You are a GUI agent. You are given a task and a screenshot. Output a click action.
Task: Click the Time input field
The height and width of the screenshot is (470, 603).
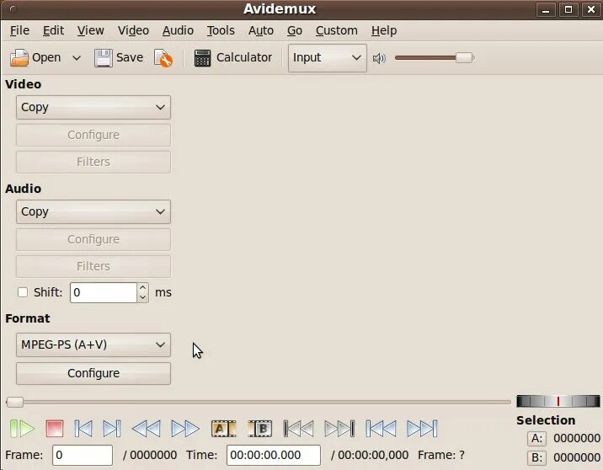(274, 455)
